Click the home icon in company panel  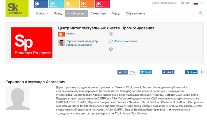[x=111, y=34]
